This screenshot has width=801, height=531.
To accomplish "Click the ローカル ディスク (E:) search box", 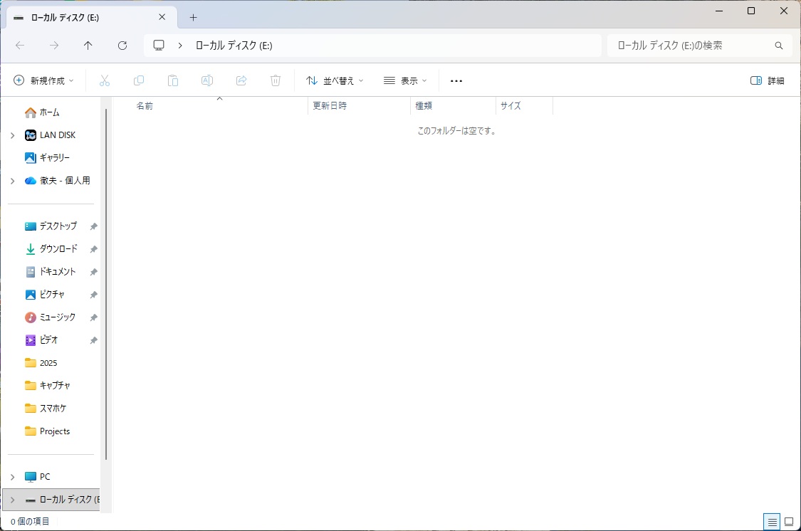I will click(691, 46).
